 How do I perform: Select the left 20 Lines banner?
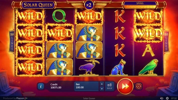tap(12, 41)
